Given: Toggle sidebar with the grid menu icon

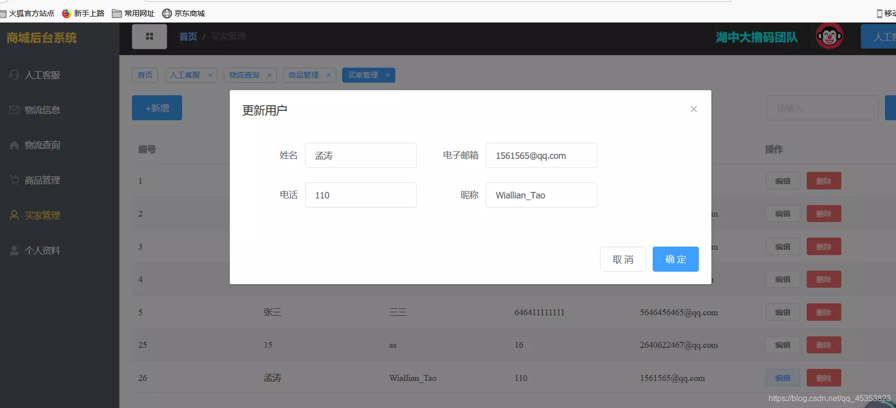Looking at the screenshot, I should pyautogui.click(x=150, y=36).
